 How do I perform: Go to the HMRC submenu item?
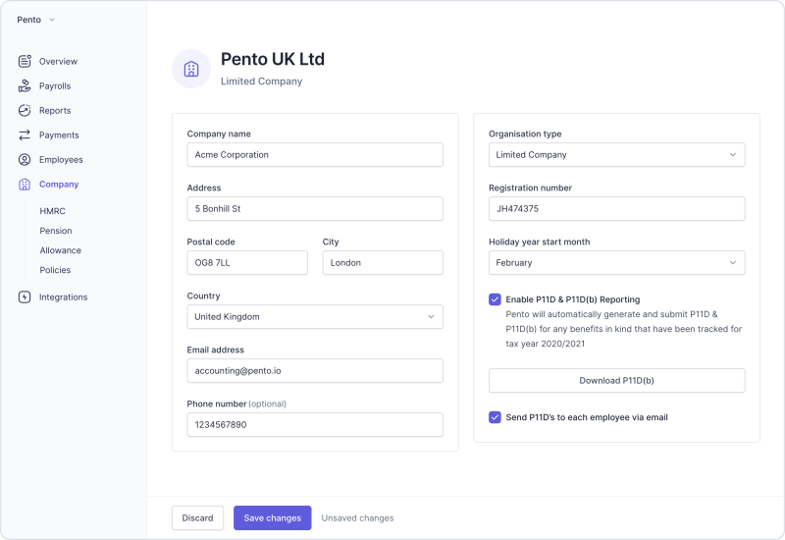pos(52,211)
